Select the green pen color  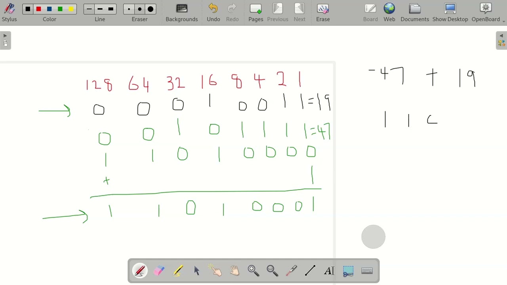click(x=60, y=9)
